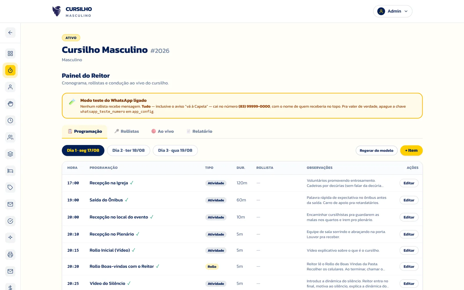Screen dimensions: 464x290
Task: Switch to the Ao vivo tab
Action: pyautogui.click(x=163, y=131)
